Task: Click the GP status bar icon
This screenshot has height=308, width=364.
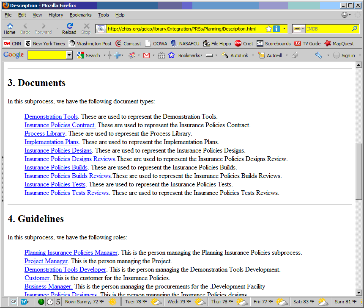Action: pos(14,302)
